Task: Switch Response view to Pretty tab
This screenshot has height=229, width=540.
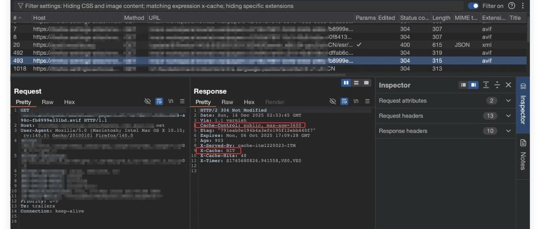Action: pyautogui.click(x=203, y=102)
